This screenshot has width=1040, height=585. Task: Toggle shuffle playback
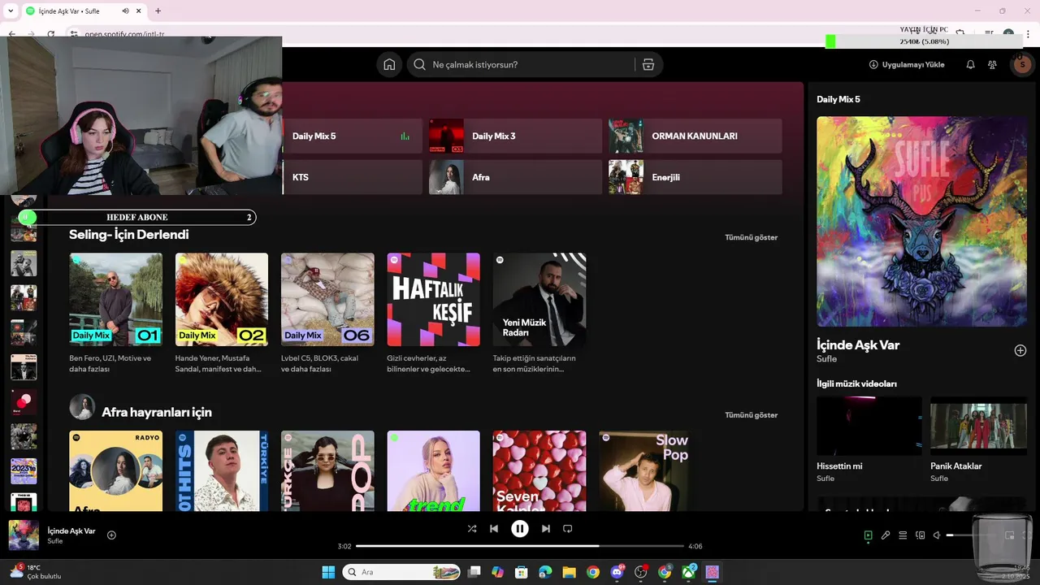click(x=472, y=529)
